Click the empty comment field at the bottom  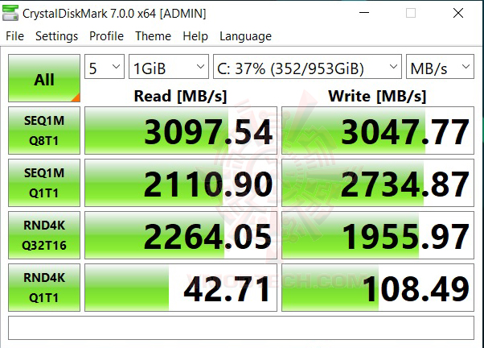[x=241, y=328]
